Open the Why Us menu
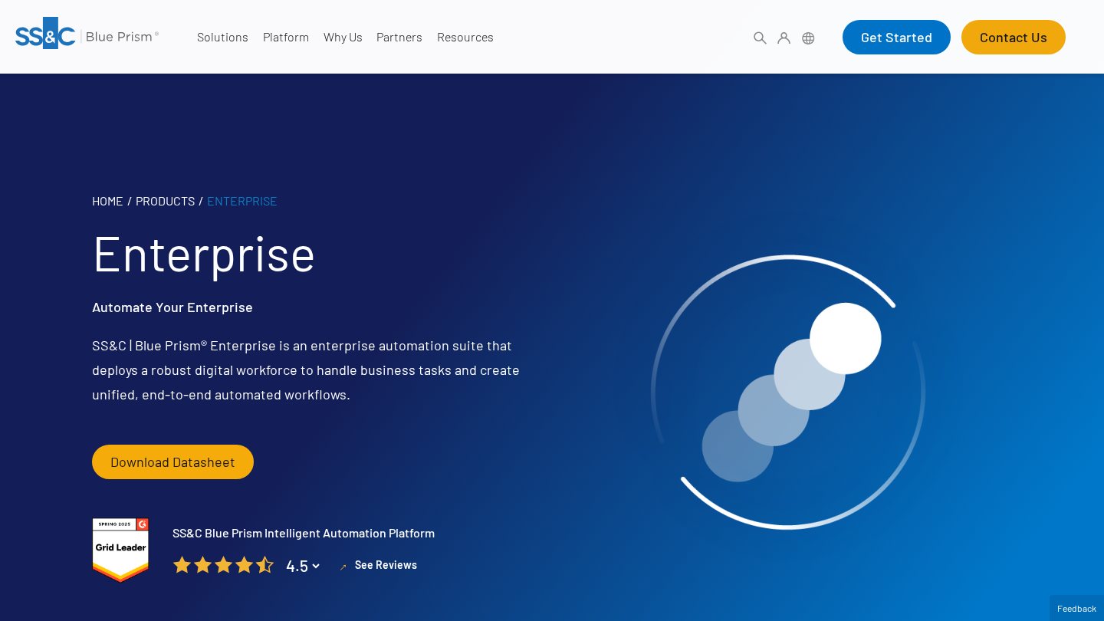 (x=343, y=37)
